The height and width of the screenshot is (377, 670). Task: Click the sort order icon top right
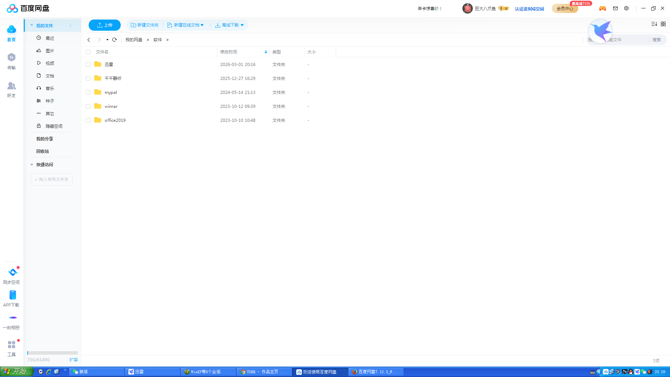(x=654, y=24)
